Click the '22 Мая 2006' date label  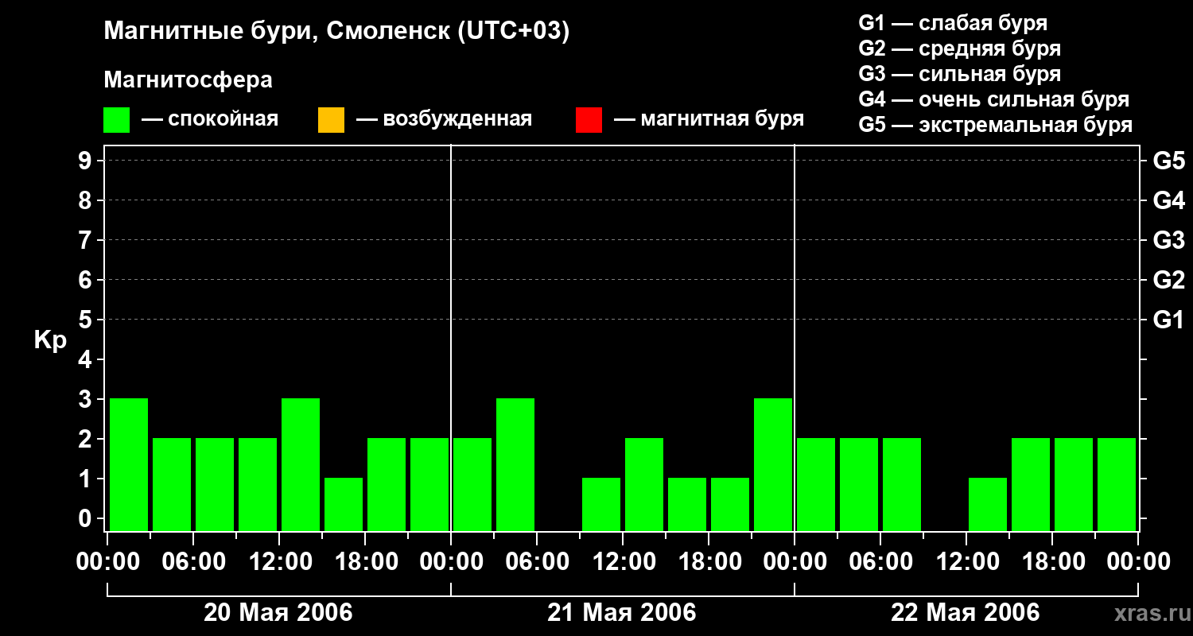point(966,612)
